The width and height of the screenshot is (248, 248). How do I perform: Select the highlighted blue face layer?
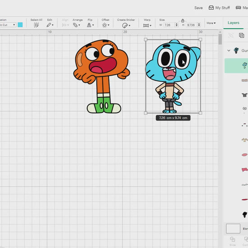point(236,65)
